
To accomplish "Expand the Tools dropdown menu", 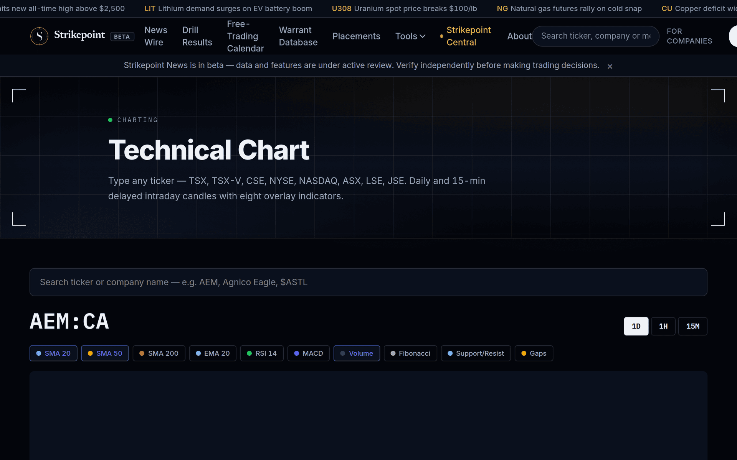I will (410, 36).
